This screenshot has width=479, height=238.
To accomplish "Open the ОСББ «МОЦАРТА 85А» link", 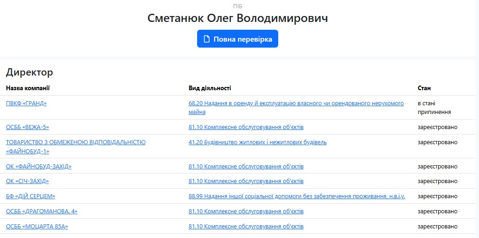I will 37,227.
